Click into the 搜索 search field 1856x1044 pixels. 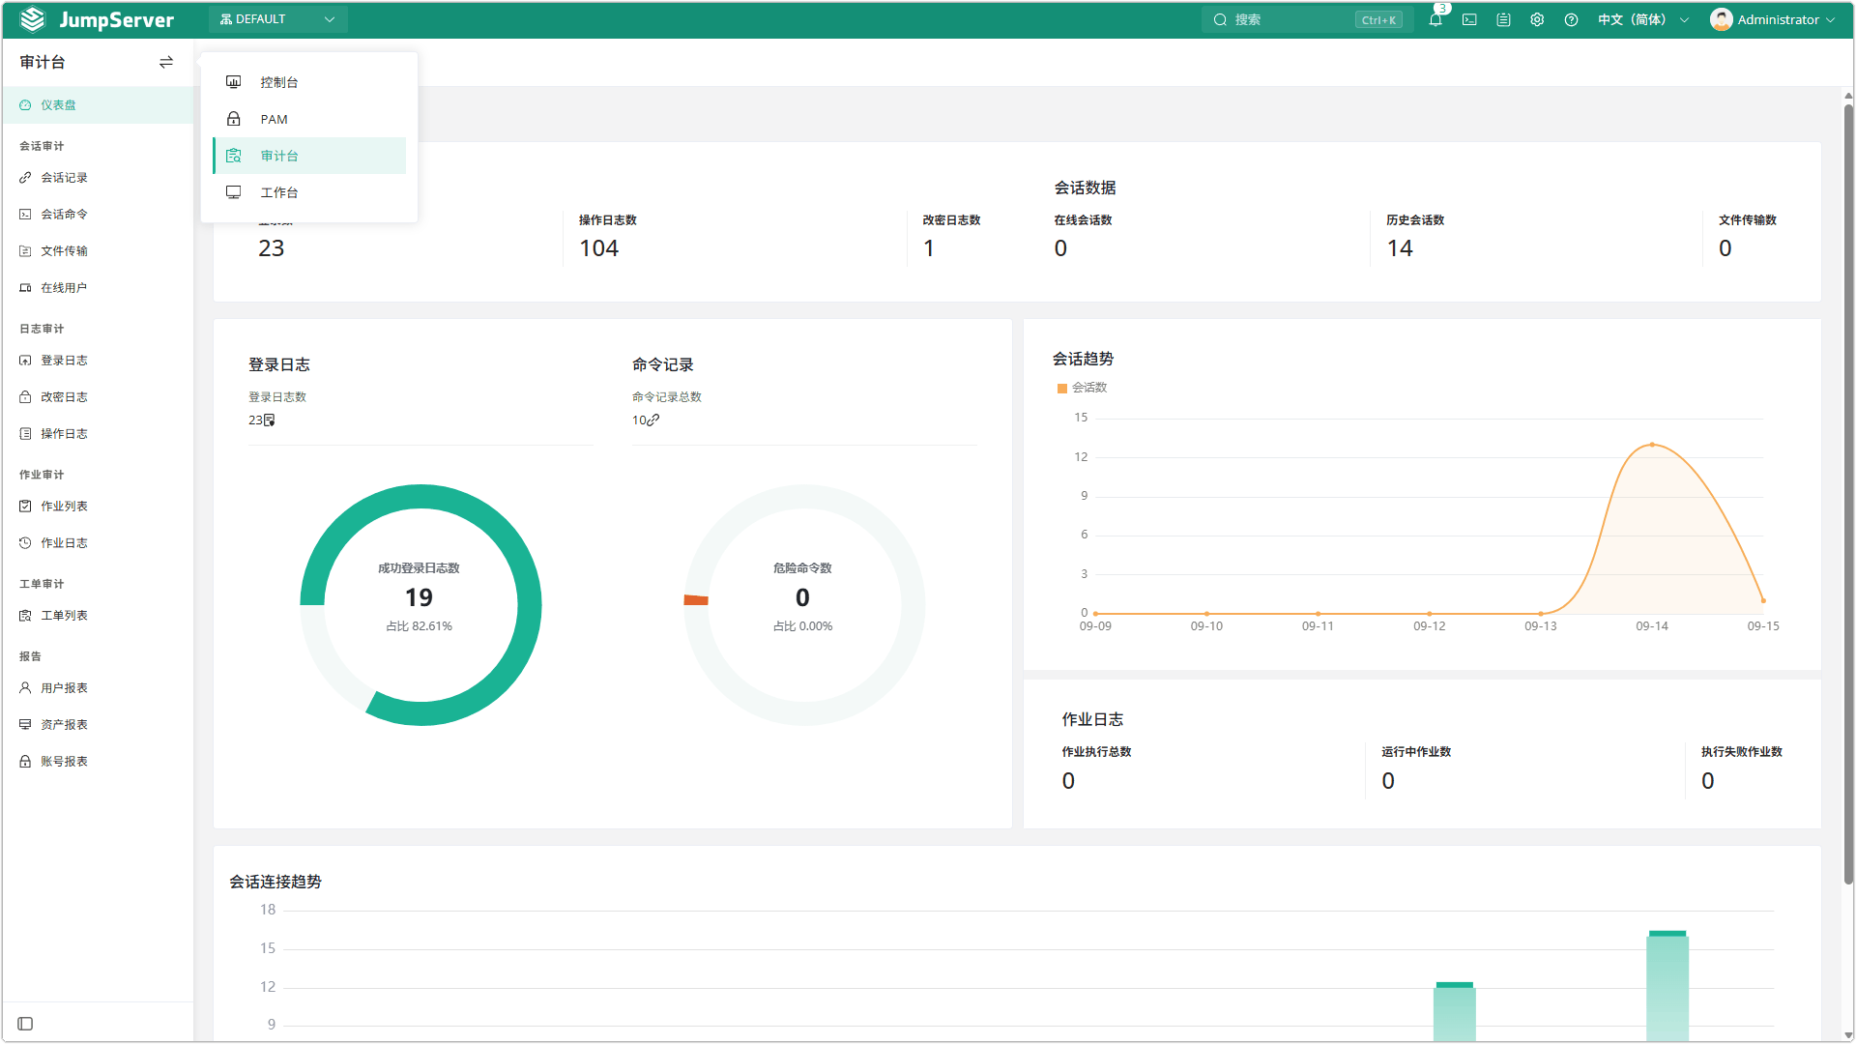click(x=1307, y=19)
